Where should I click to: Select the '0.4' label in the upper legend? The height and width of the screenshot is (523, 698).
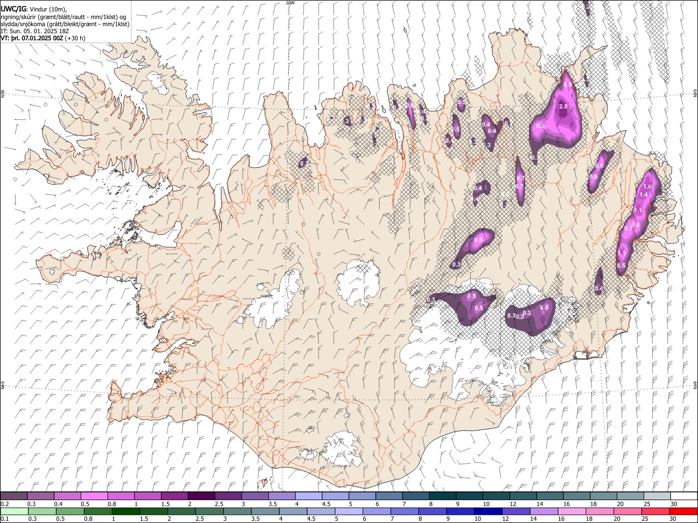[x=59, y=504]
